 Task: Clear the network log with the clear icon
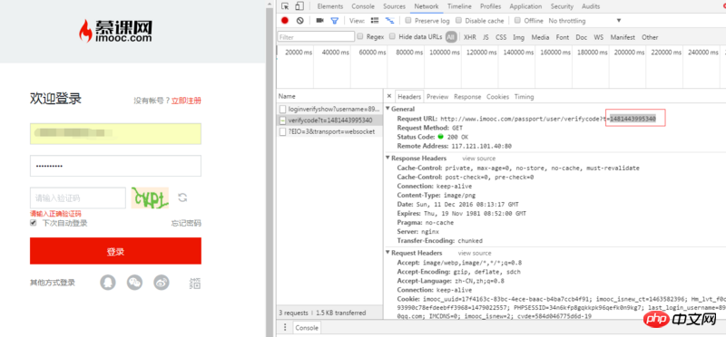tap(300, 20)
